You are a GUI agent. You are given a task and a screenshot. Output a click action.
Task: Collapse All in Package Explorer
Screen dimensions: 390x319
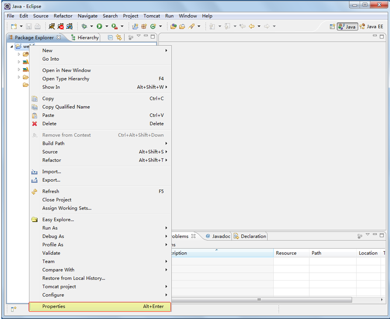click(x=111, y=38)
